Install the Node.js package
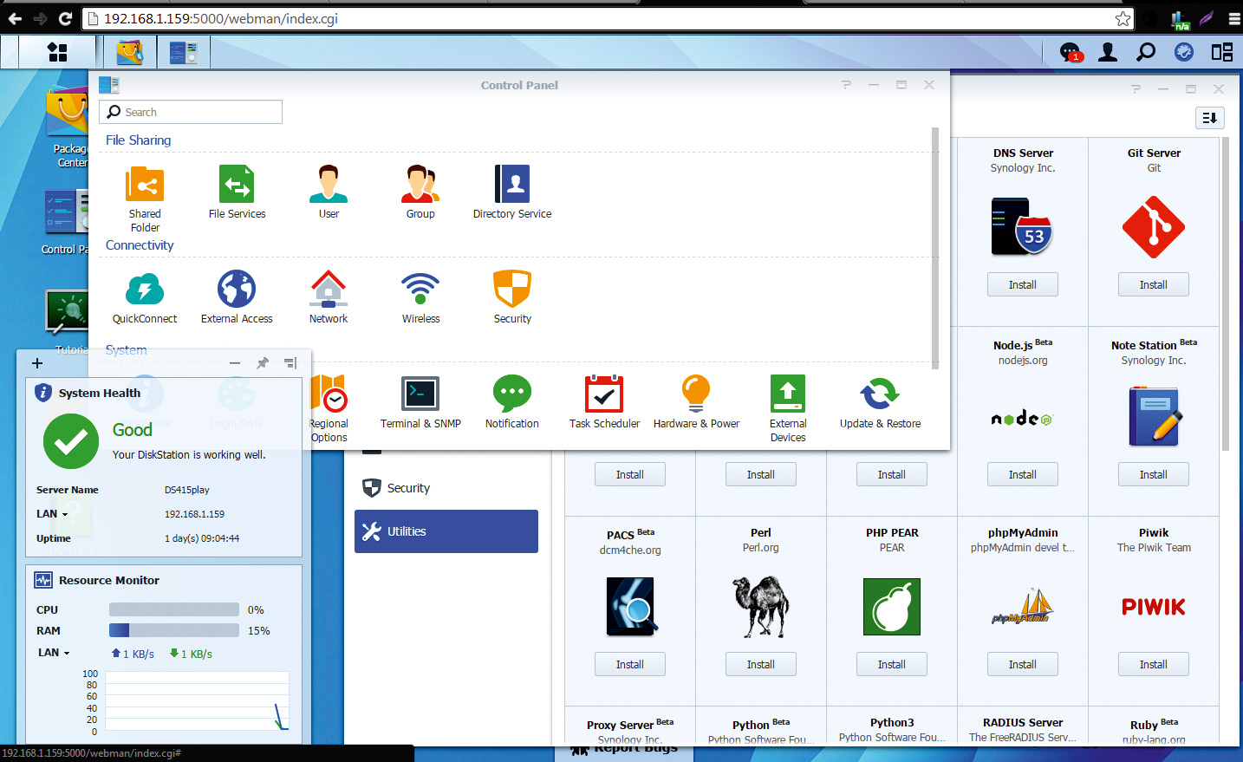1243x762 pixels. point(1023,474)
